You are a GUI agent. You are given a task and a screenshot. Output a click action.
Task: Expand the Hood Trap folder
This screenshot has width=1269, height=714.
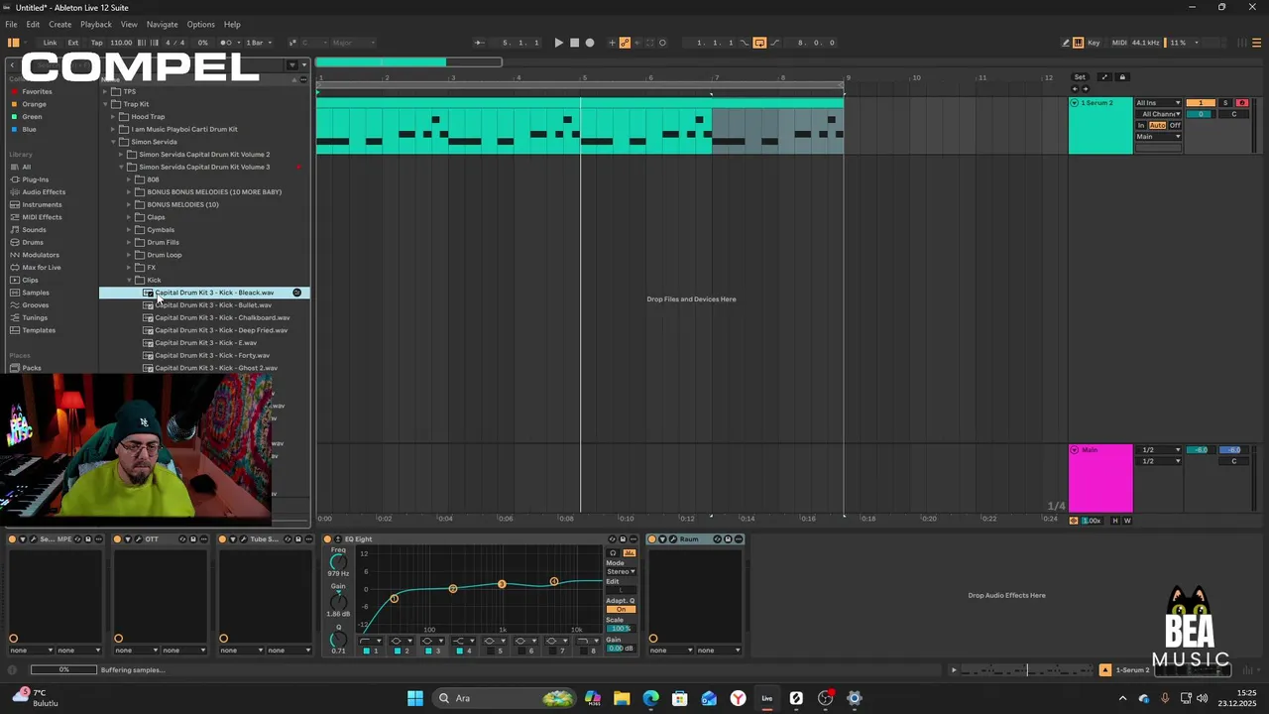[x=113, y=117]
